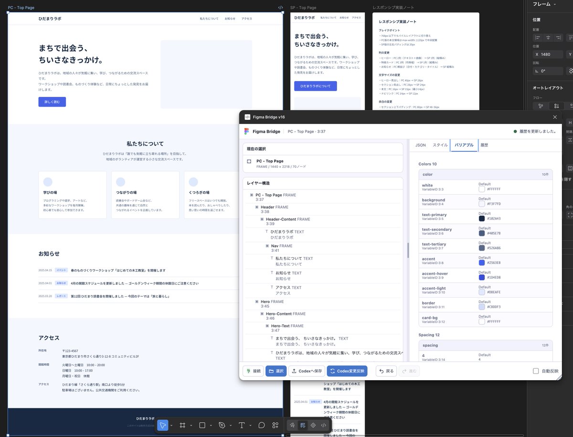This screenshot has width=573, height=437.
Task: Select the Move tool in the toolbar
Action: 163,425
